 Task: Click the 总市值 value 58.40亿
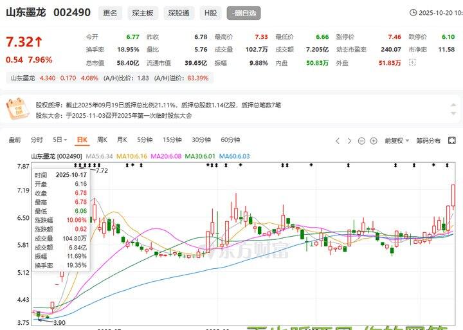click(x=128, y=63)
